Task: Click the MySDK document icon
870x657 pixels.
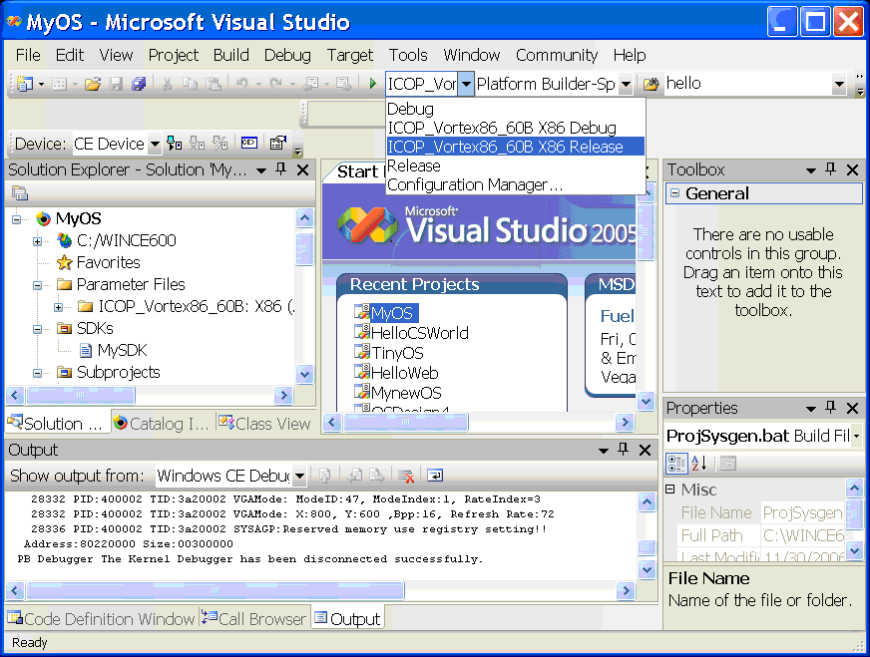Action: [86, 350]
